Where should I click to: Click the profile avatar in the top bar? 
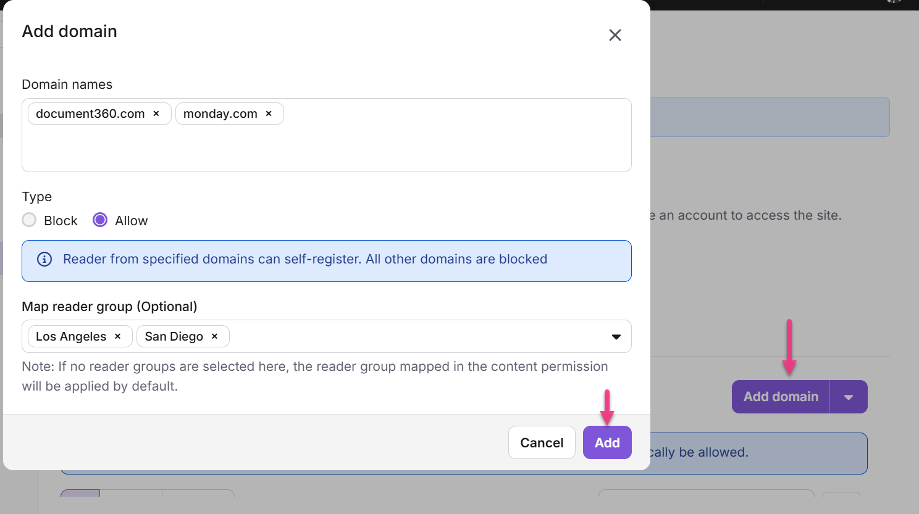coord(894,3)
